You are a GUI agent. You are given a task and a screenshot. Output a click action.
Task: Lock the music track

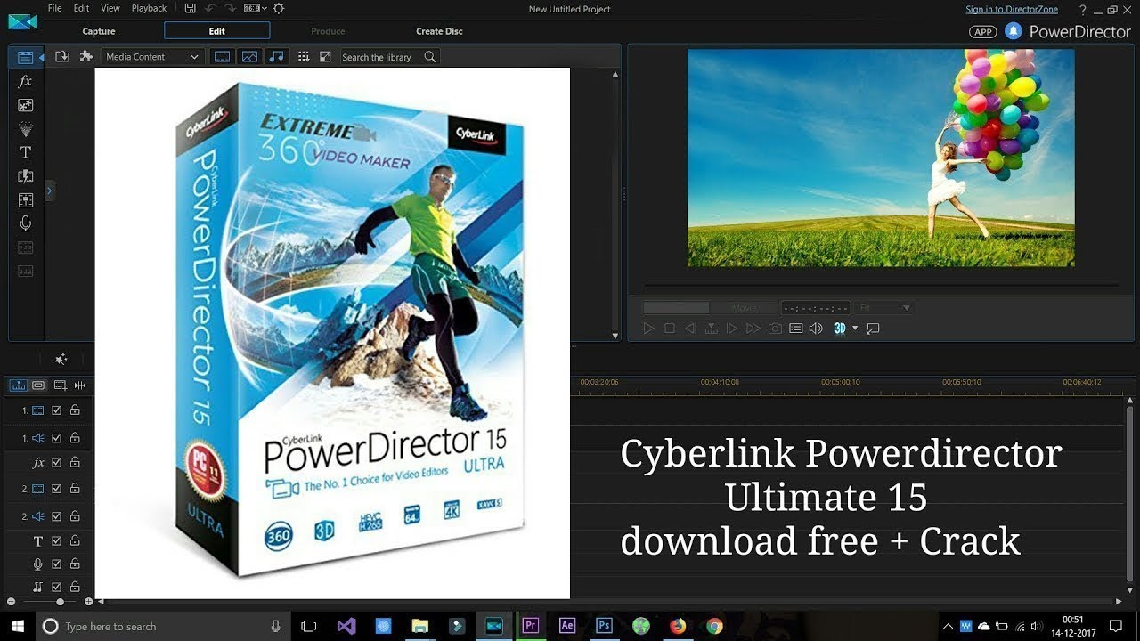75,587
